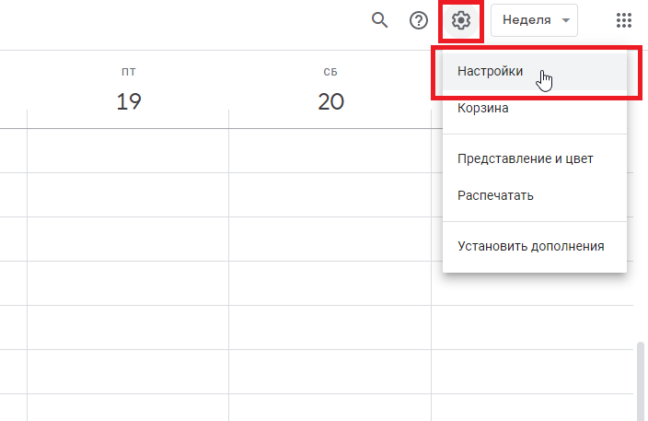Image resolution: width=648 pixels, height=421 pixels.
Task: Expand the Неделя view dropdown
Action: (x=534, y=20)
